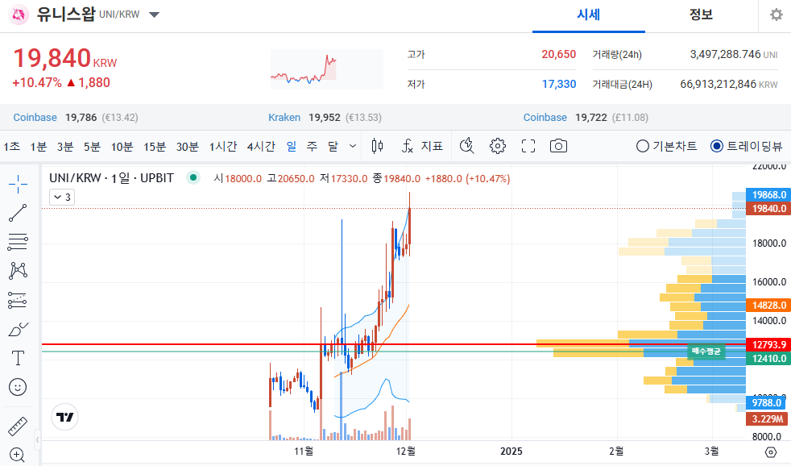Click the 19840.0 current price label
This screenshot has width=791, height=466.
[768, 209]
